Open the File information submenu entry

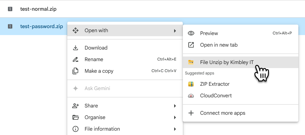point(125,129)
